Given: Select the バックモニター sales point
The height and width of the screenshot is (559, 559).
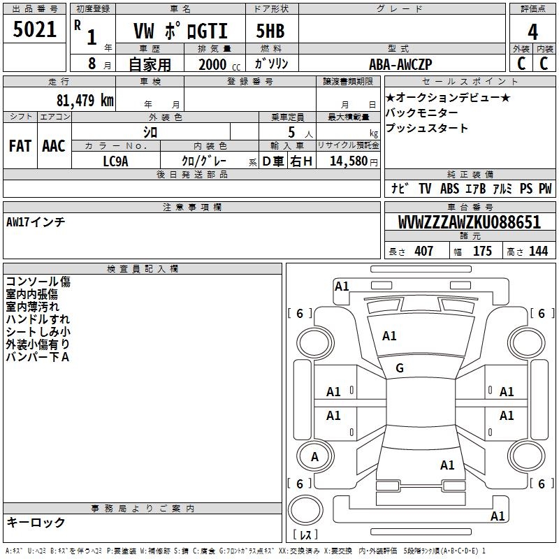Looking at the screenshot, I should click(422, 112).
